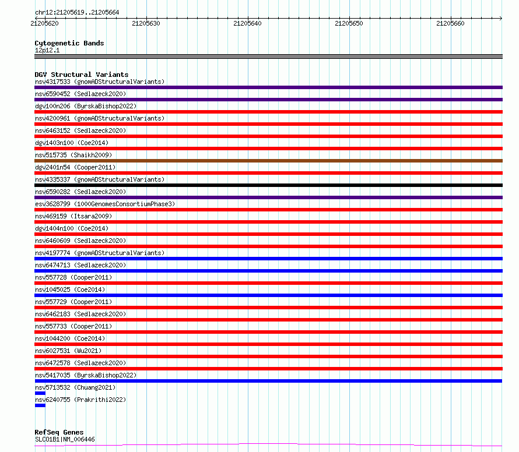Click the nsv557729 (Cooper2011) label
The image size is (519, 452).
(73, 302)
